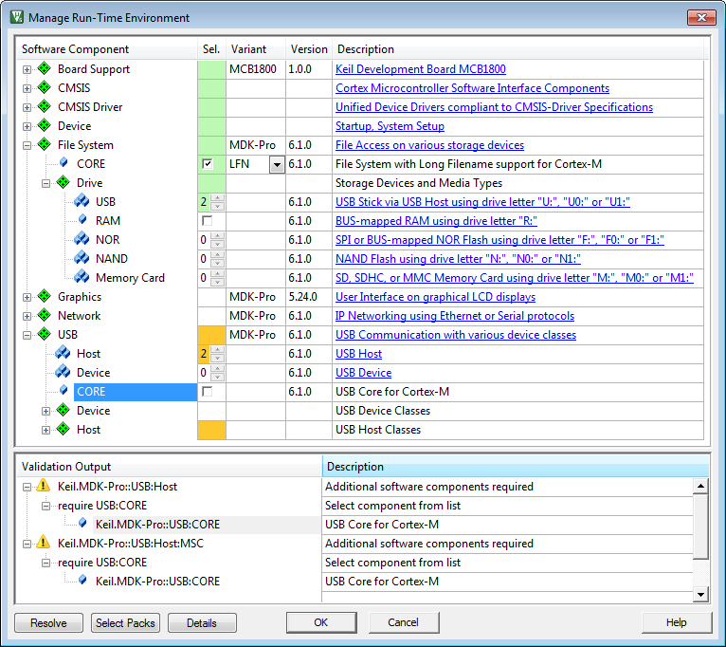Click the File System component icon
Screen dimensions: 726x647
point(44,145)
